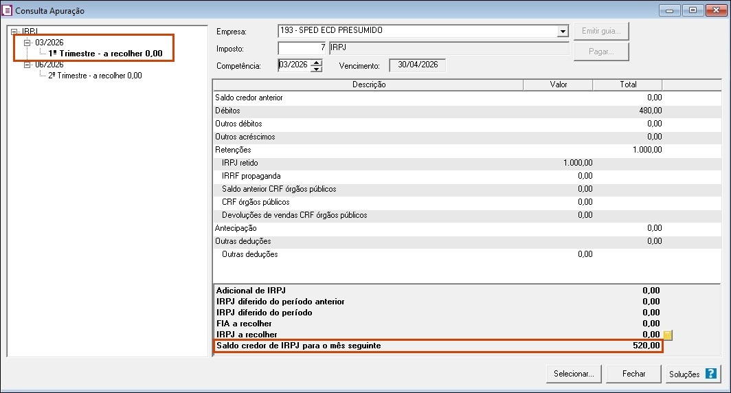Select 2º Trimestre - a recolher 0,00
Screen dimensions: 731x393
pyautogui.click(x=95, y=76)
